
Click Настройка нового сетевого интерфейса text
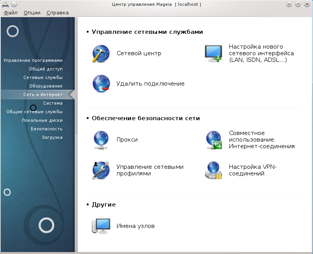(261, 53)
